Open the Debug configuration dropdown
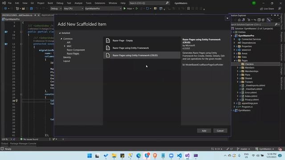Screen dimensions: 285x160 click(x=56, y=8)
